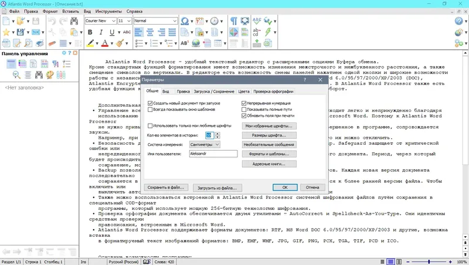Click the 'Мои избранные шрифты...' button
This screenshot has height=265, width=469.
coord(269,126)
